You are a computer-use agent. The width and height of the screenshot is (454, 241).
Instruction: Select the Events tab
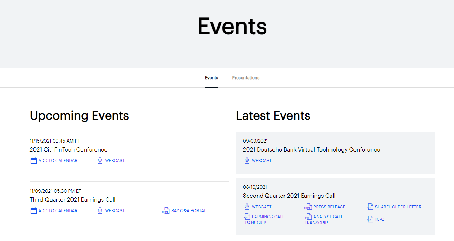[x=211, y=78]
